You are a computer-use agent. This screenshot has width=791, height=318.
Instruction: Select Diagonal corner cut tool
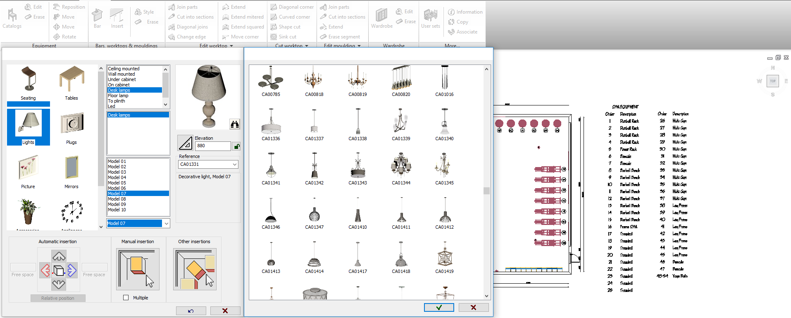[292, 7]
